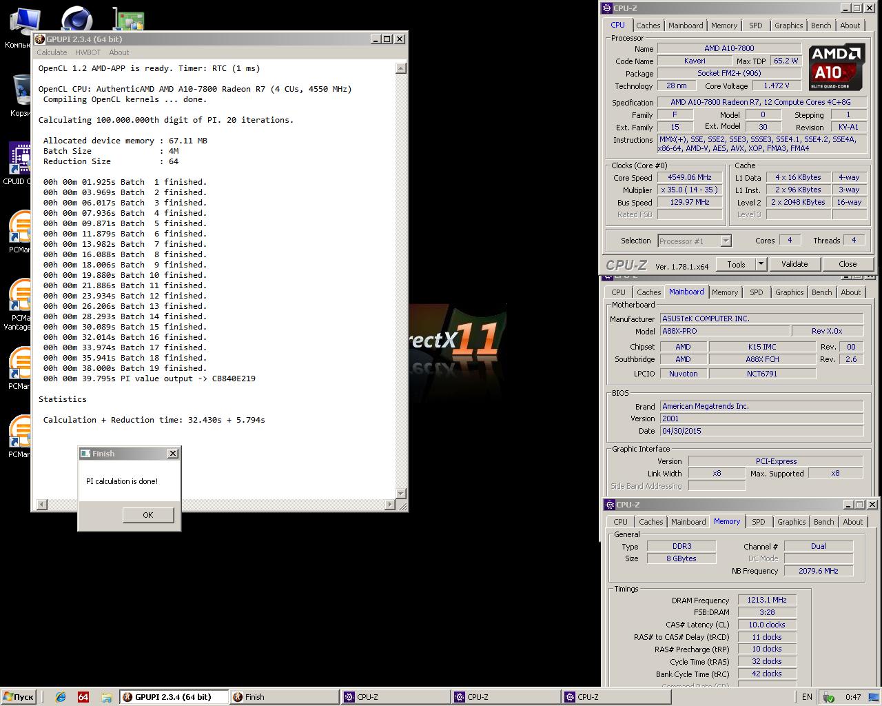The width and height of the screenshot is (882, 706).
Task: Open the CPUID CPU-Z desktop shortcut
Action: coord(19,163)
